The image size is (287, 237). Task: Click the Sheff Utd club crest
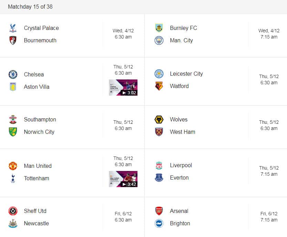tap(13, 211)
